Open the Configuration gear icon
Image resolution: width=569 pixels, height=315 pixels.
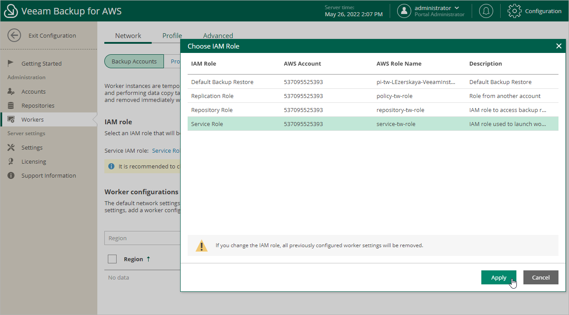(x=514, y=11)
